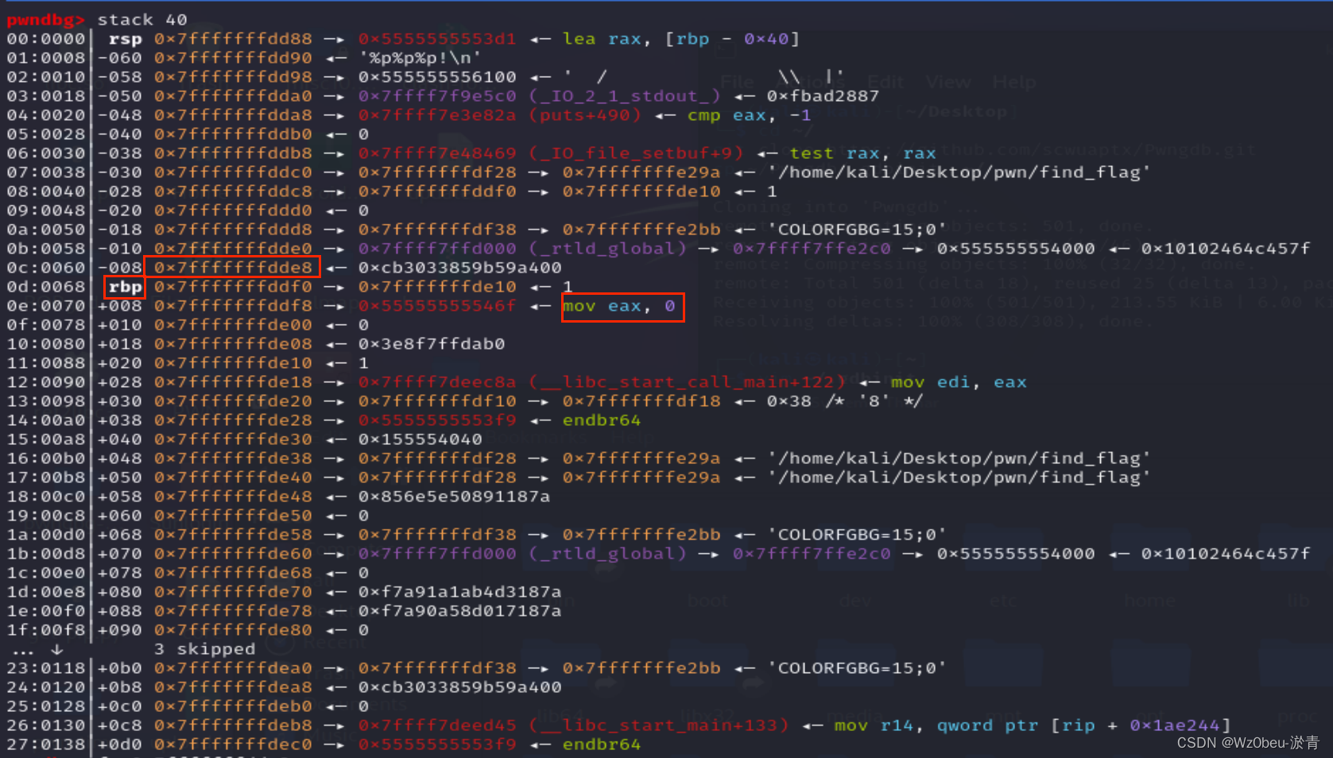Click the rsp register label
Image resolution: width=1333 pixels, height=758 pixels.
click(x=126, y=38)
